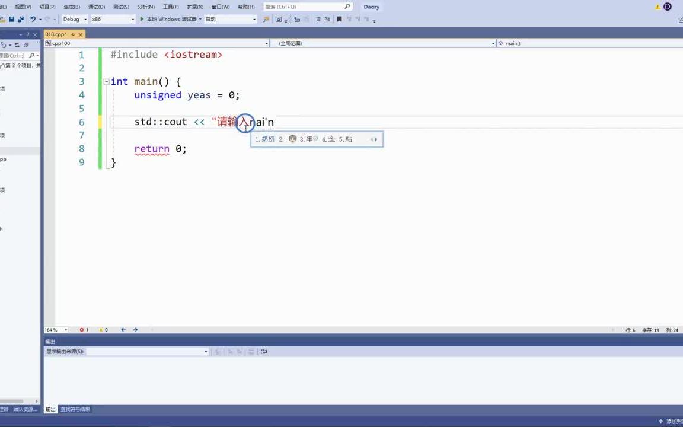
Task: Collapse the main() function outline
Action: coord(106,81)
